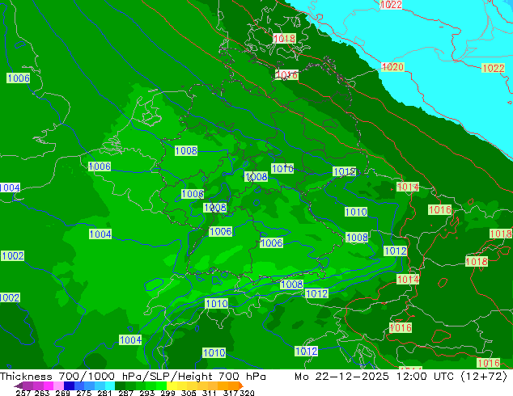This screenshot has height=396, width=513.
Task: Click the legend value 293
Action: tap(147, 393)
